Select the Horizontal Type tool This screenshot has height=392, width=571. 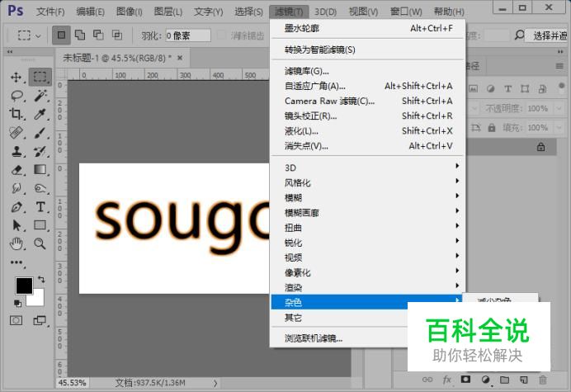pos(40,207)
